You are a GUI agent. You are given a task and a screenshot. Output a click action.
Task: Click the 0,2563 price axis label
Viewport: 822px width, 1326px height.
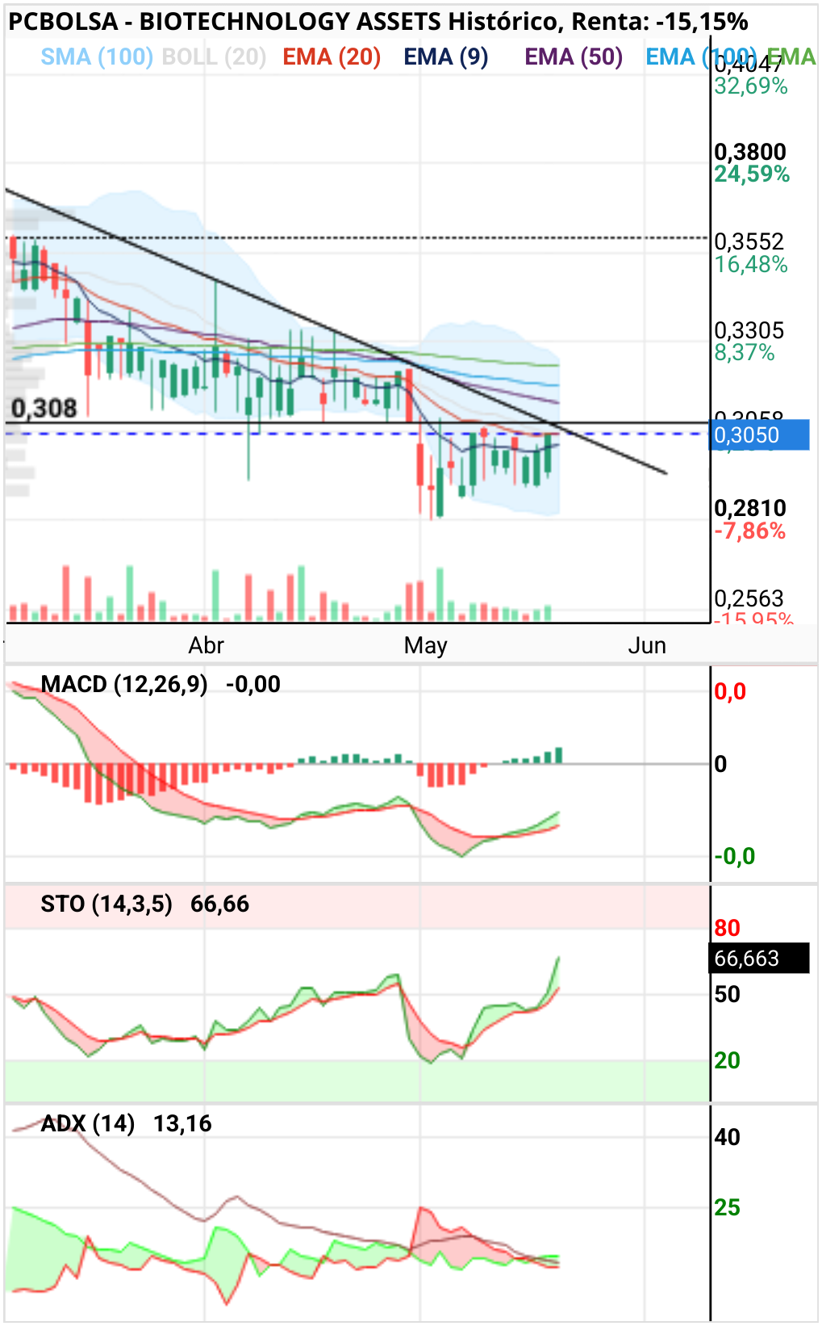click(x=749, y=598)
